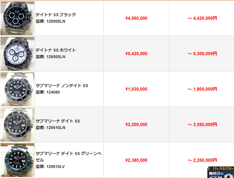Click the ～5,300,000円 price range

coord(202,54)
